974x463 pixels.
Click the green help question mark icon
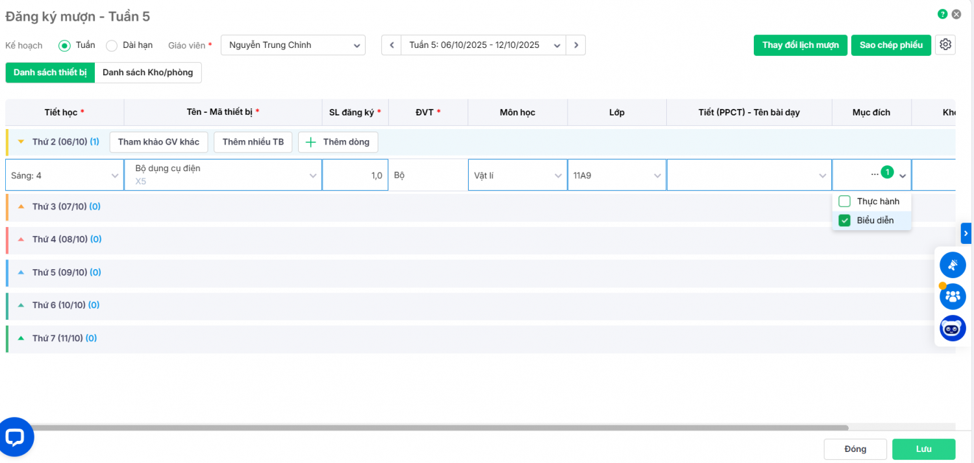(942, 14)
